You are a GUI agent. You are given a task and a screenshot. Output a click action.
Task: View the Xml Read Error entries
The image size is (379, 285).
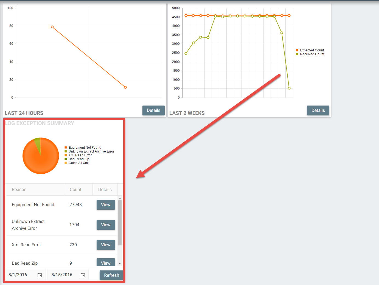point(106,245)
